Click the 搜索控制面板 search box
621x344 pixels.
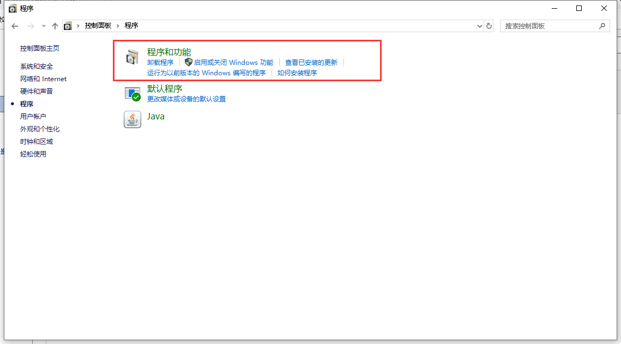(x=555, y=26)
